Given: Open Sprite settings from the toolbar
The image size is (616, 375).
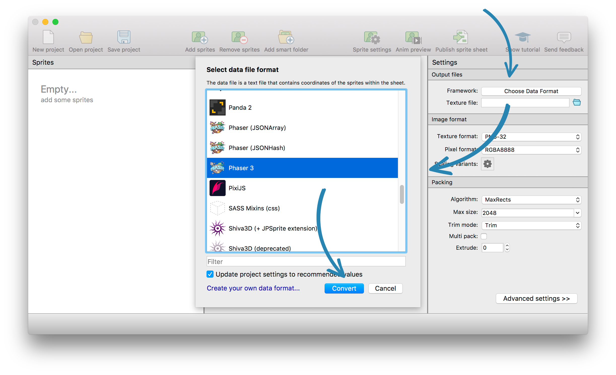Looking at the screenshot, I should pos(372,38).
